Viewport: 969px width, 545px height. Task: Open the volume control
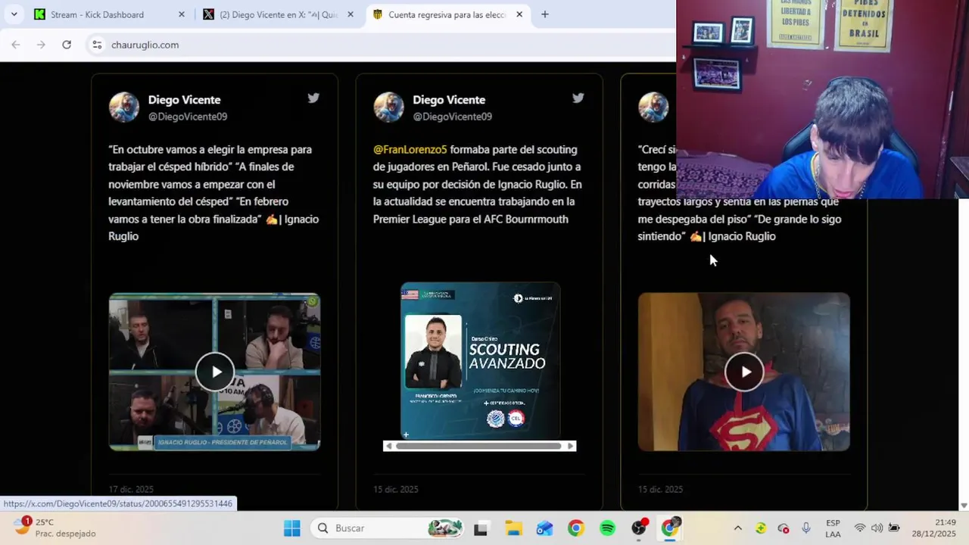[x=877, y=528]
